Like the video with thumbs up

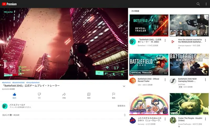tap(14, 94)
